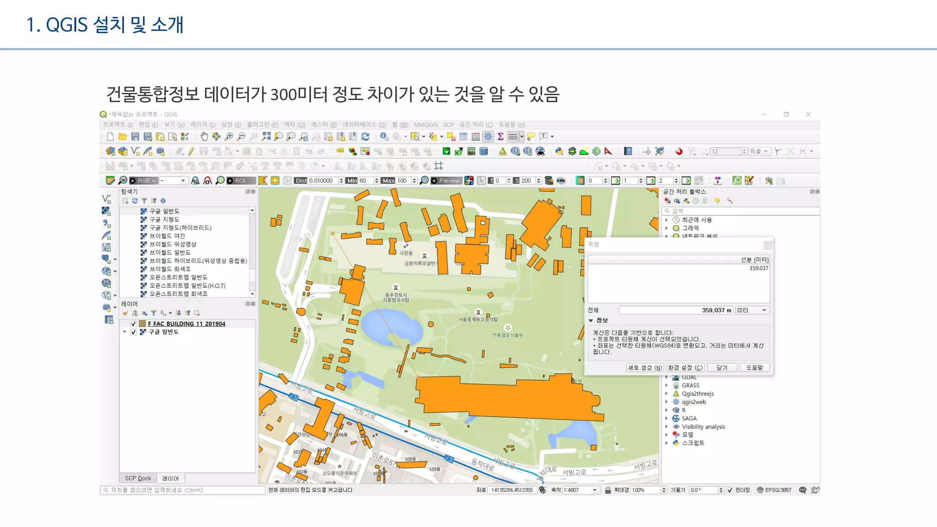Viewport: 937px width, 527px height.
Task: Open the 픽셀 unit dropdown
Action: 765,151
